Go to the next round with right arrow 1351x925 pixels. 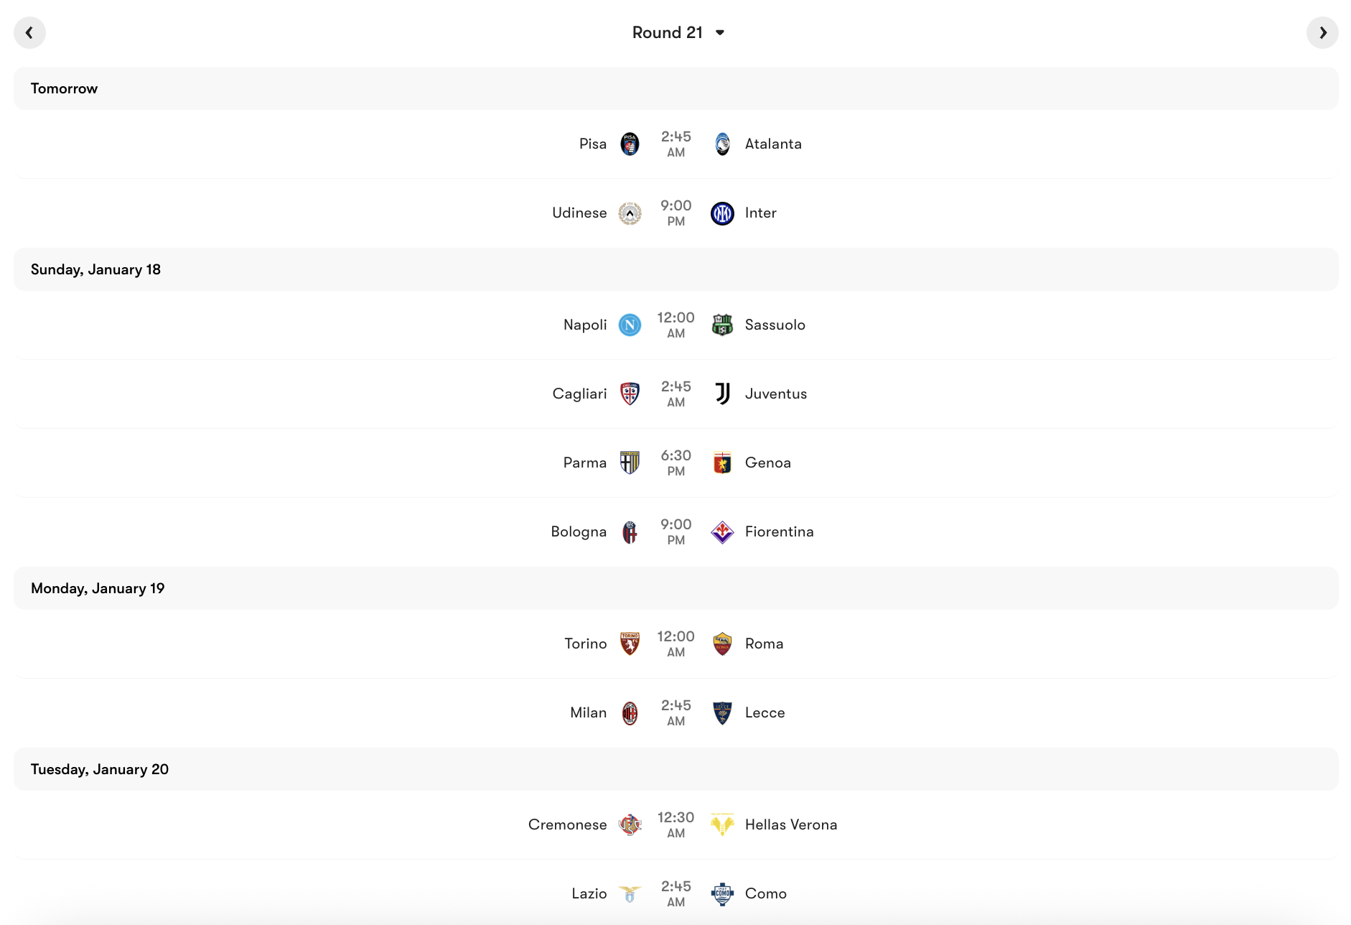(x=1323, y=32)
